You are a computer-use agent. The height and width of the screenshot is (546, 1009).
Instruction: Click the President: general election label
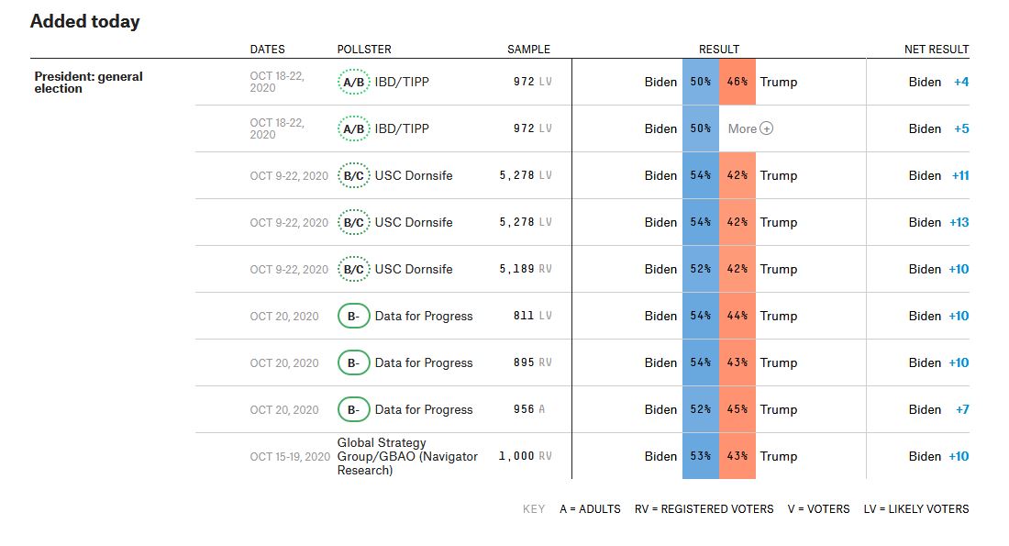click(x=88, y=83)
